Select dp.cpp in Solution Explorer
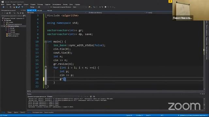The height and width of the screenshot is (117, 209). pos(12,28)
